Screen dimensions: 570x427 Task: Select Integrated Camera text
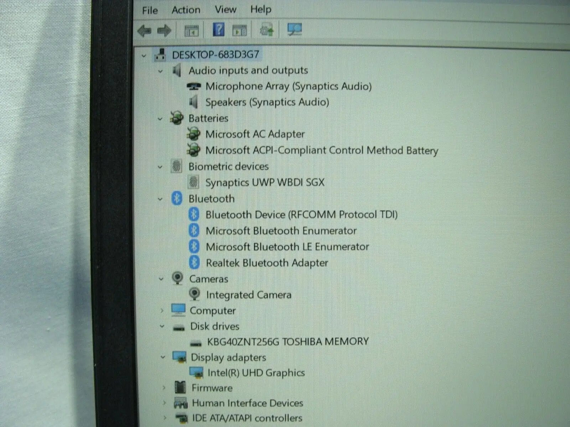coord(249,295)
